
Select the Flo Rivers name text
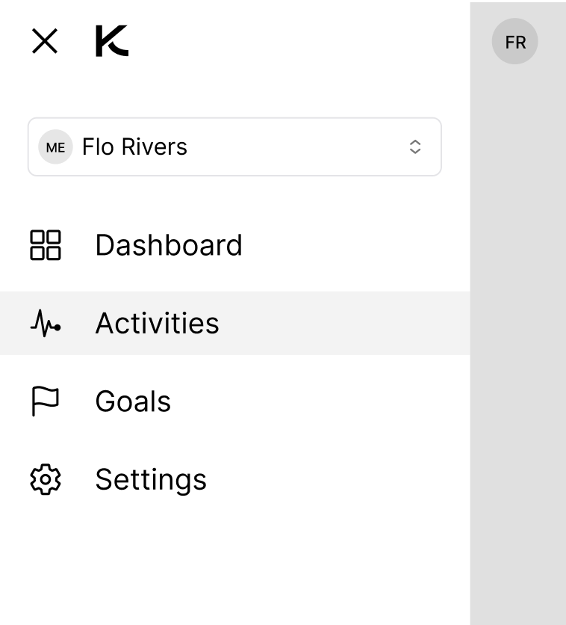tap(134, 147)
